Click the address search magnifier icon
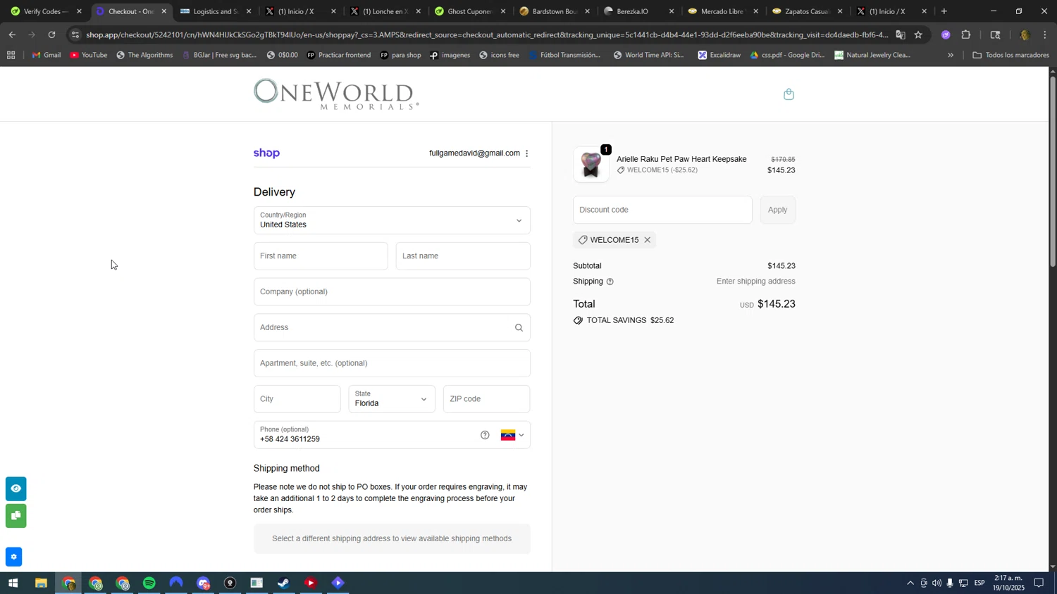The width and height of the screenshot is (1057, 594). pyautogui.click(x=519, y=327)
